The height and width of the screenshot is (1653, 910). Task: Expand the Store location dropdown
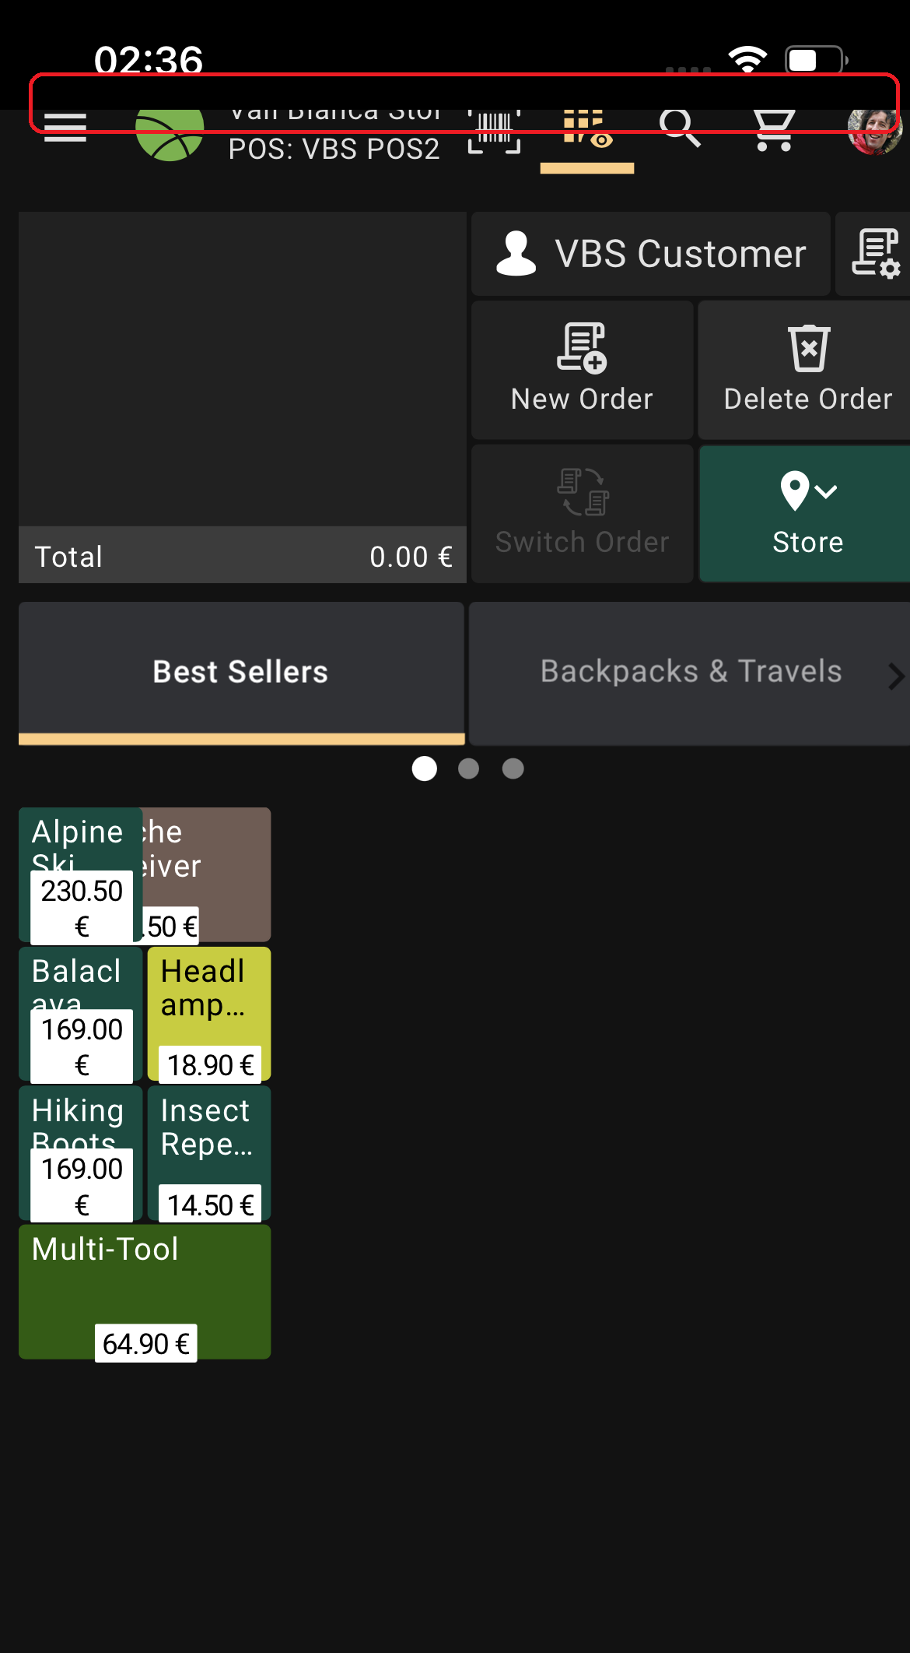(x=807, y=513)
